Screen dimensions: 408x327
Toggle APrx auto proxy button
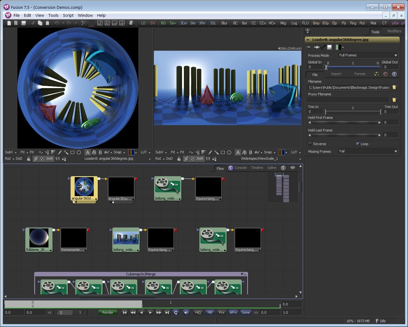[x=233, y=312]
